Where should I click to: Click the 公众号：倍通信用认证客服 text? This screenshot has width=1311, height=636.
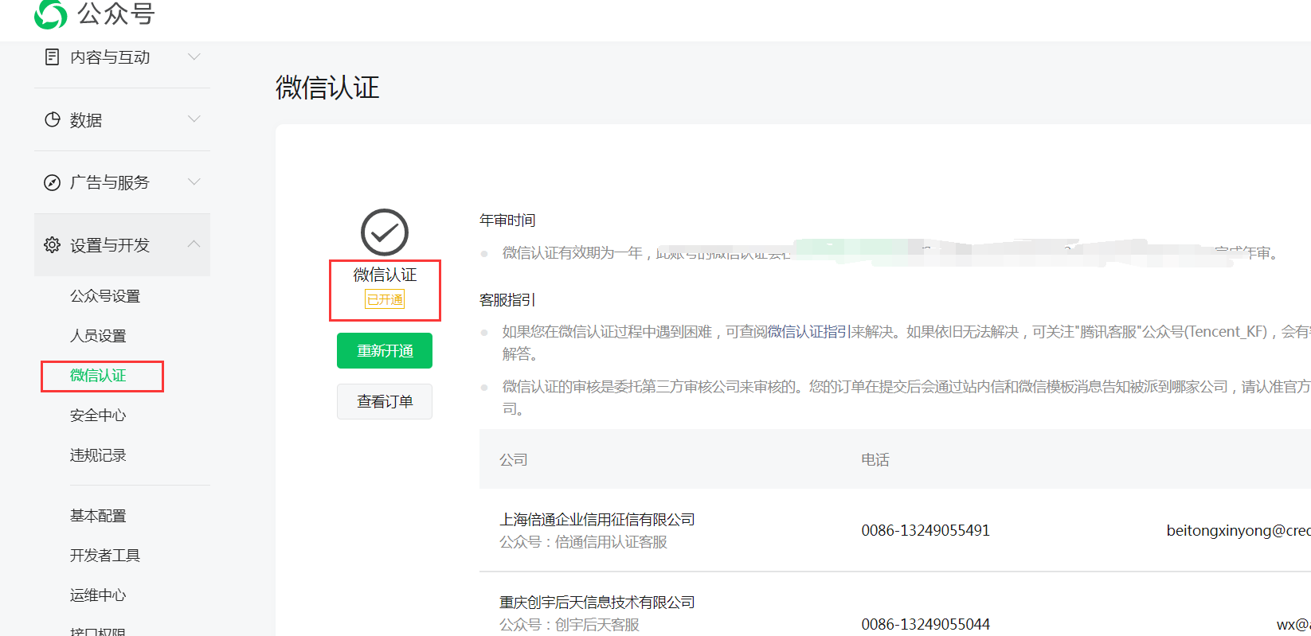(x=584, y=542)
